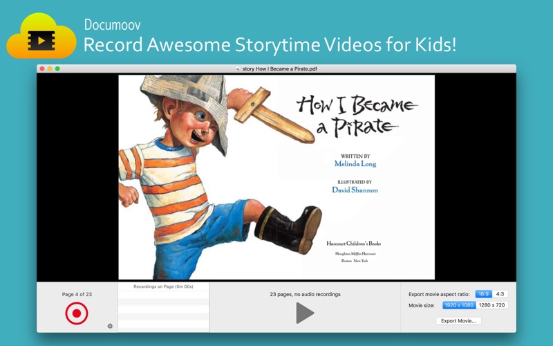Choose the 1280 x 720 movie size
This screenshot has height=346, width=553.
coord(492,305)
